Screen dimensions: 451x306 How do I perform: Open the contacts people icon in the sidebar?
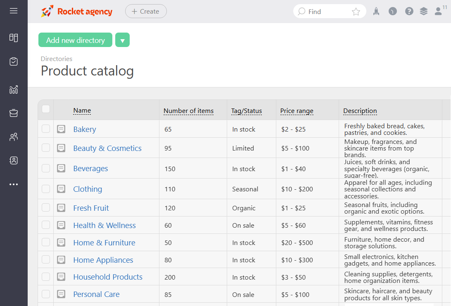pyautogui.click(x=14, y=137)
